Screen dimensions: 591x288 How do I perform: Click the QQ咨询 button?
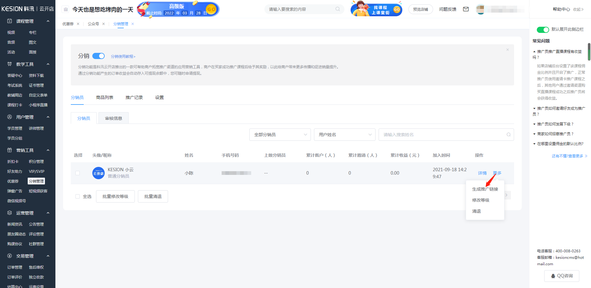point(562,276)
